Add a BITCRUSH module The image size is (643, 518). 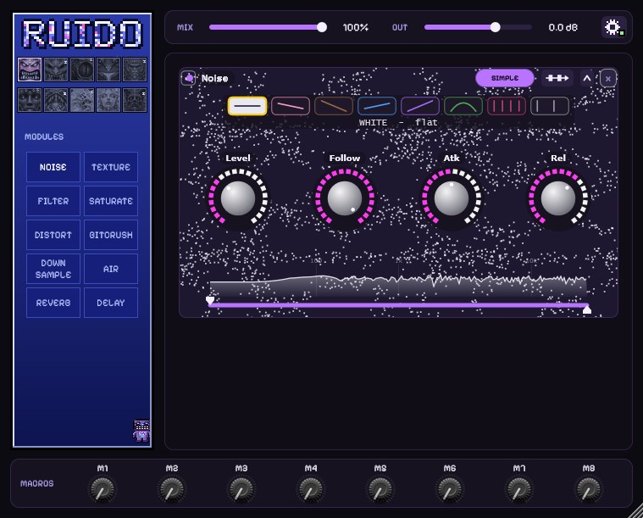click(x=111, y=235)
